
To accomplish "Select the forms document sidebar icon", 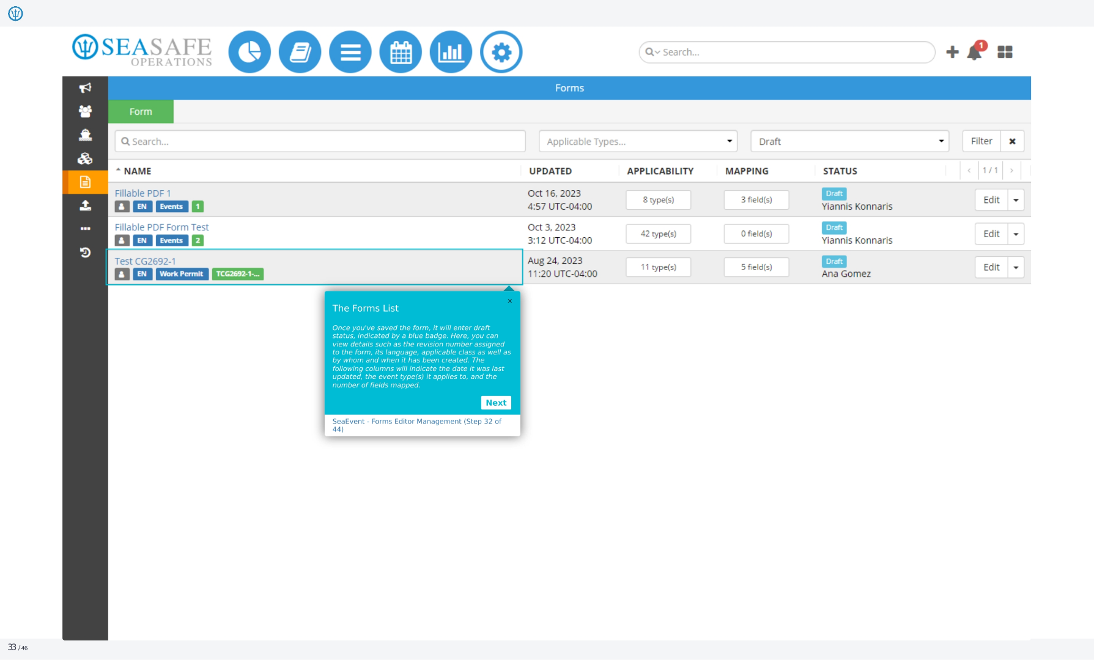I will point(85,182).
